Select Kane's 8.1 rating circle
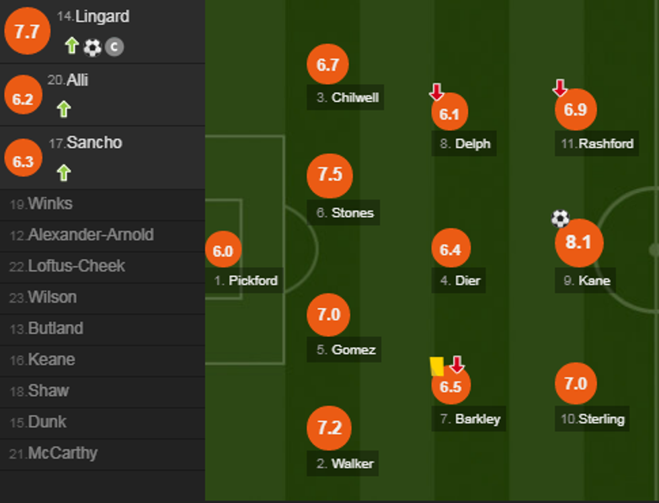 [578, 242]
